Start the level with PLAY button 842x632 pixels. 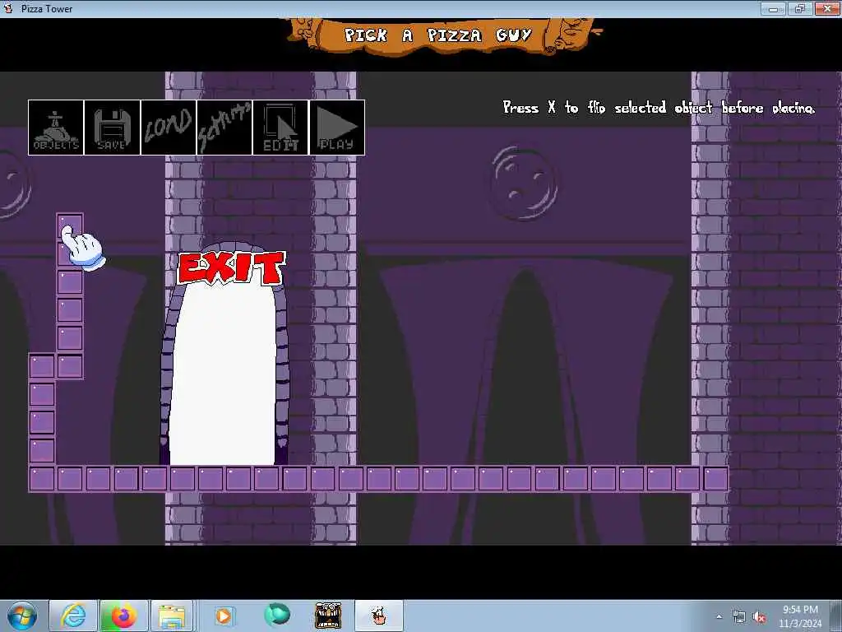[336, 128]
